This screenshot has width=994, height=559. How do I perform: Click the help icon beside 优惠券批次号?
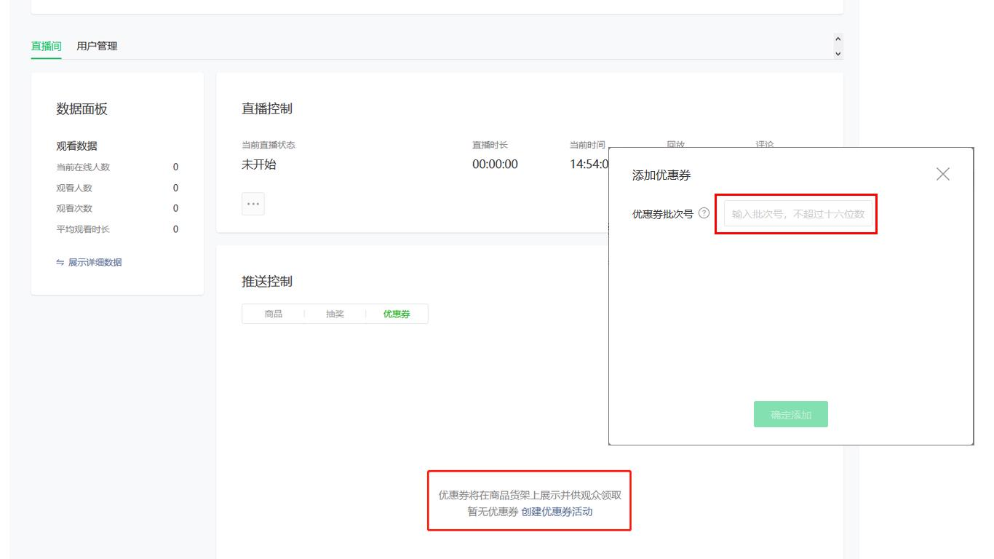(x=704, y=214)
